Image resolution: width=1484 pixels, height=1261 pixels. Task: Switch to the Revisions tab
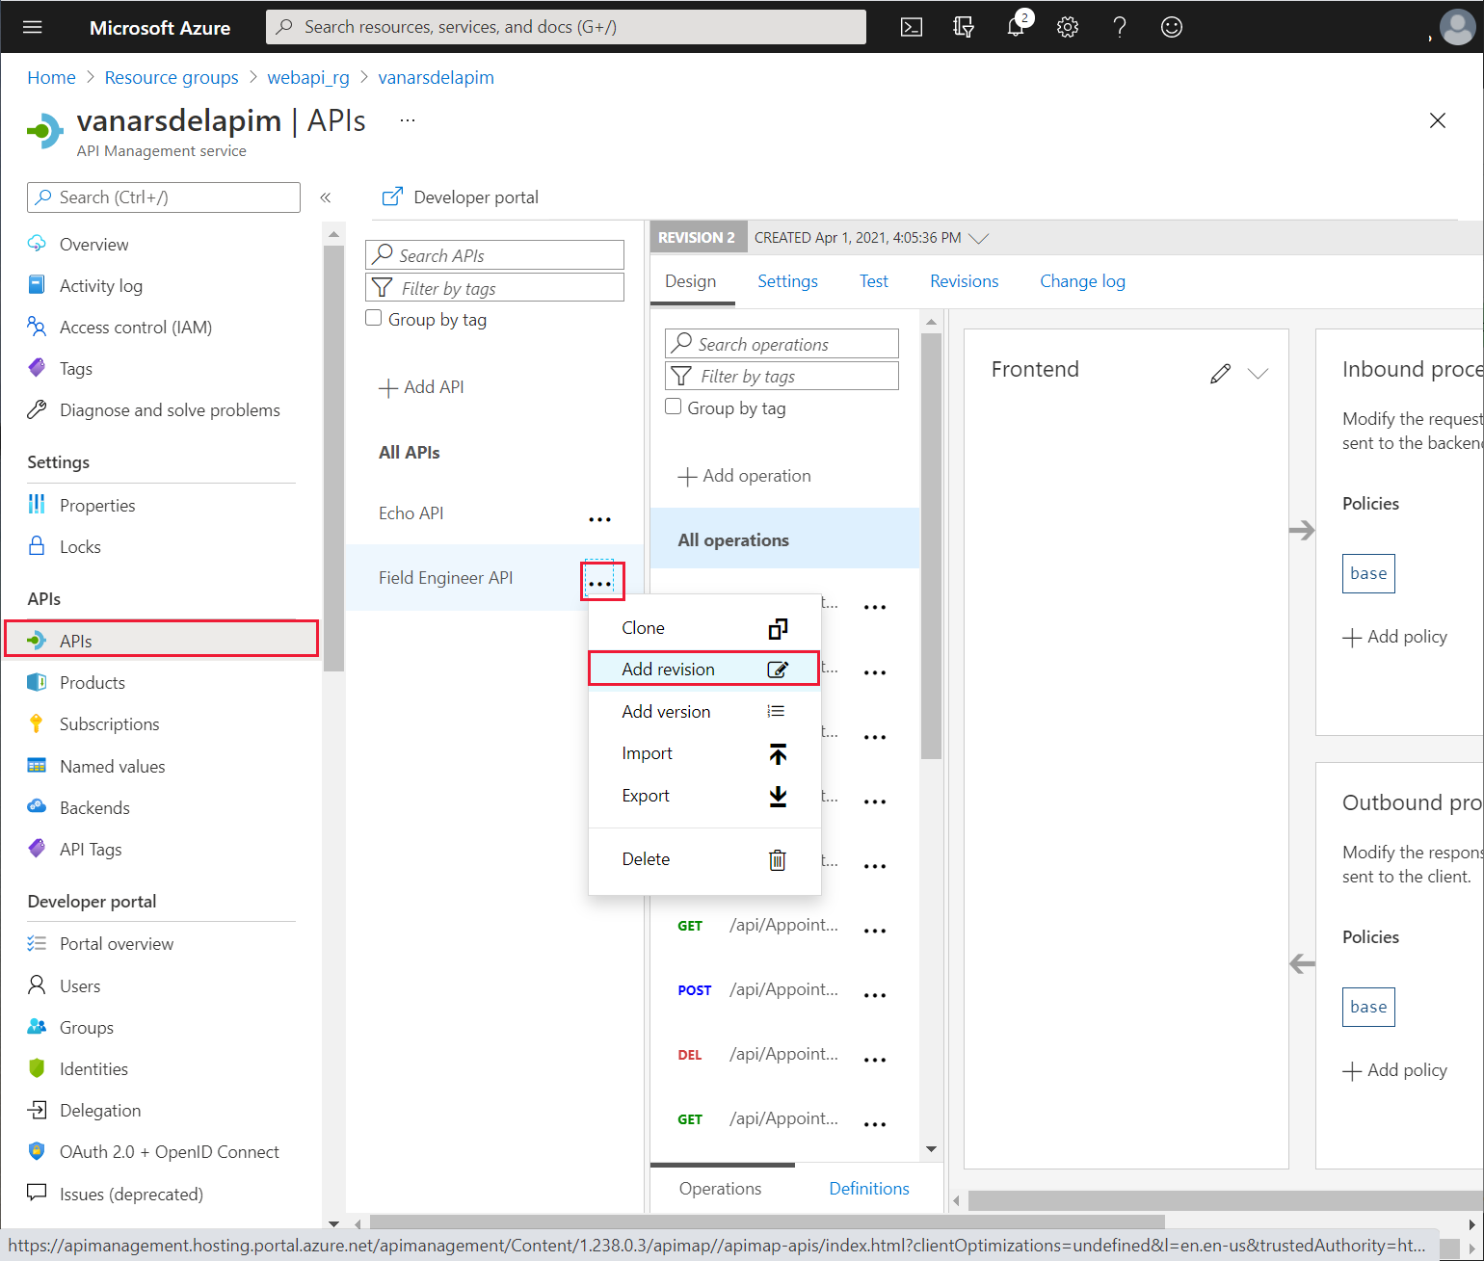point(964,281)
